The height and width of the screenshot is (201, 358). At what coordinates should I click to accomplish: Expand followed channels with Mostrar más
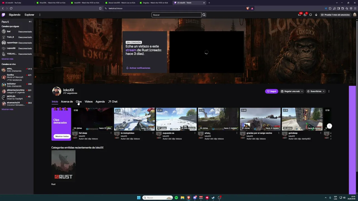tap(8, 59)
